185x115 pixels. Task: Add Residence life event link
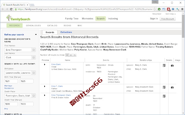[x=9, y=88]
